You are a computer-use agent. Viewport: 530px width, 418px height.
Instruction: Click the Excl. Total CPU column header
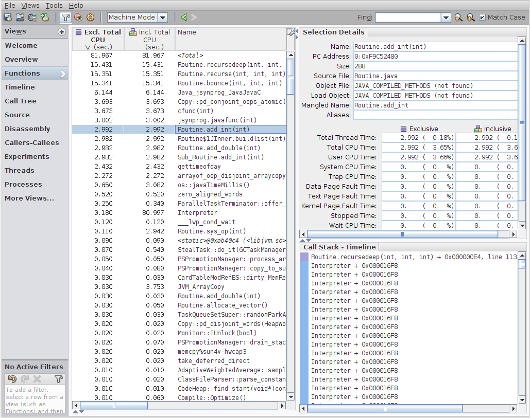click(98, 40)
